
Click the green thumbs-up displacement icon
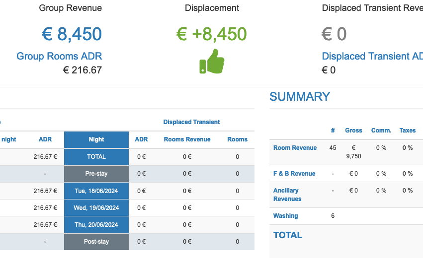point(212,61)
